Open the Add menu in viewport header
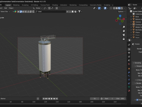Viewport: 142px width, 107px height. tap(6, 8)
